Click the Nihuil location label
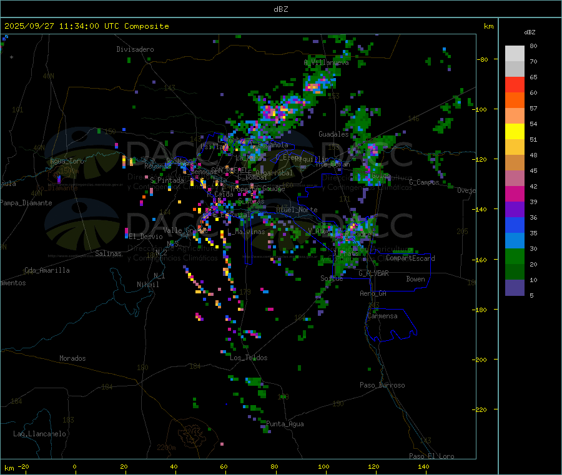The height and width of the screenshot is (475, 562). [148, 285]
